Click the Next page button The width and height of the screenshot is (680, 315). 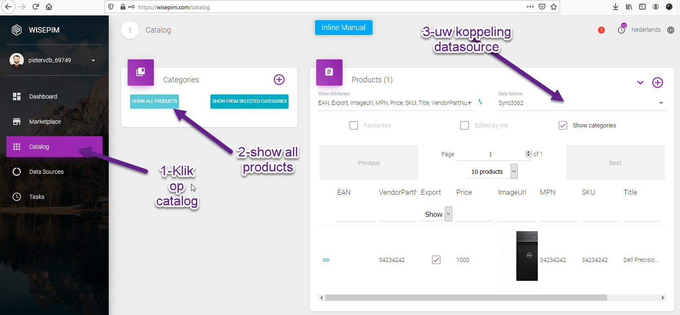click(x=615, y=163)
